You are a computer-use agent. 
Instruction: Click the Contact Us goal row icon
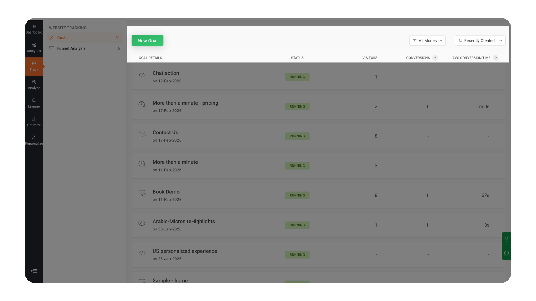click(x=142, y=134)
